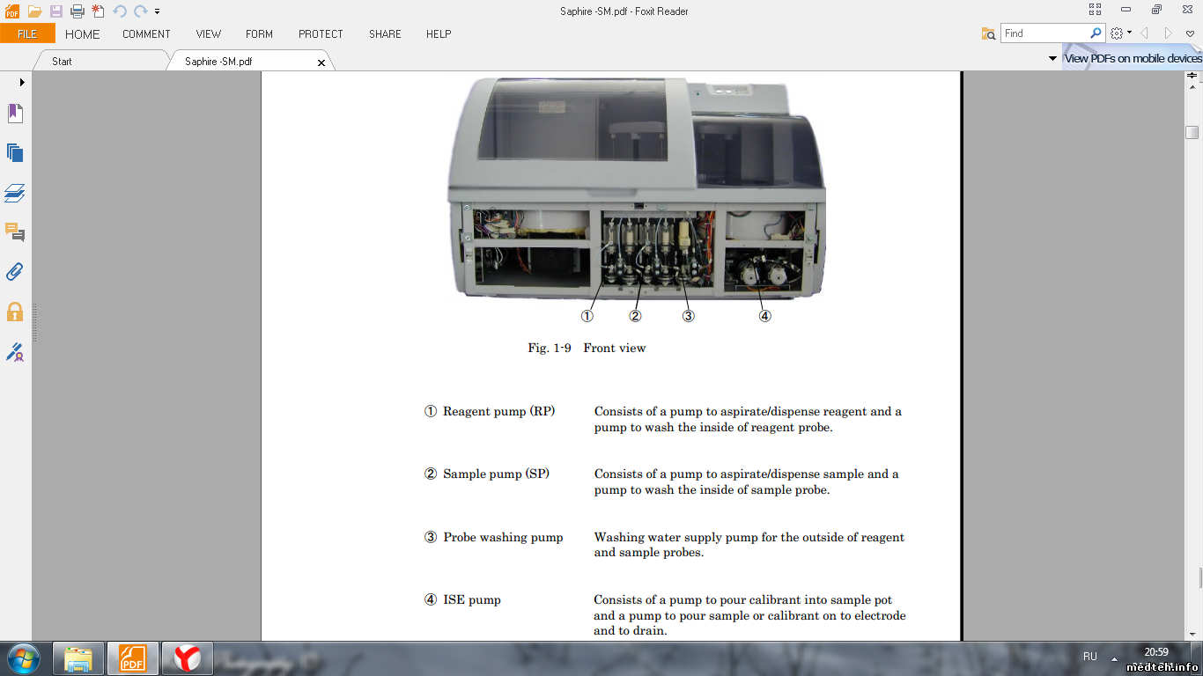
Task: Click the Open folder icon
Action: click(35, 11)
